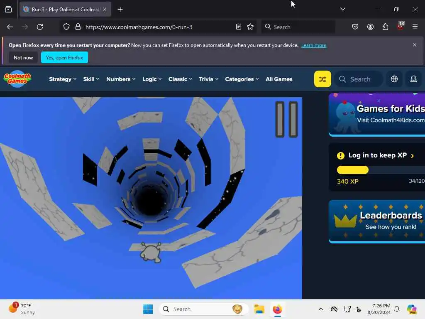
Task: Open the random game shuffle button
Action: [x=322, y=79]
